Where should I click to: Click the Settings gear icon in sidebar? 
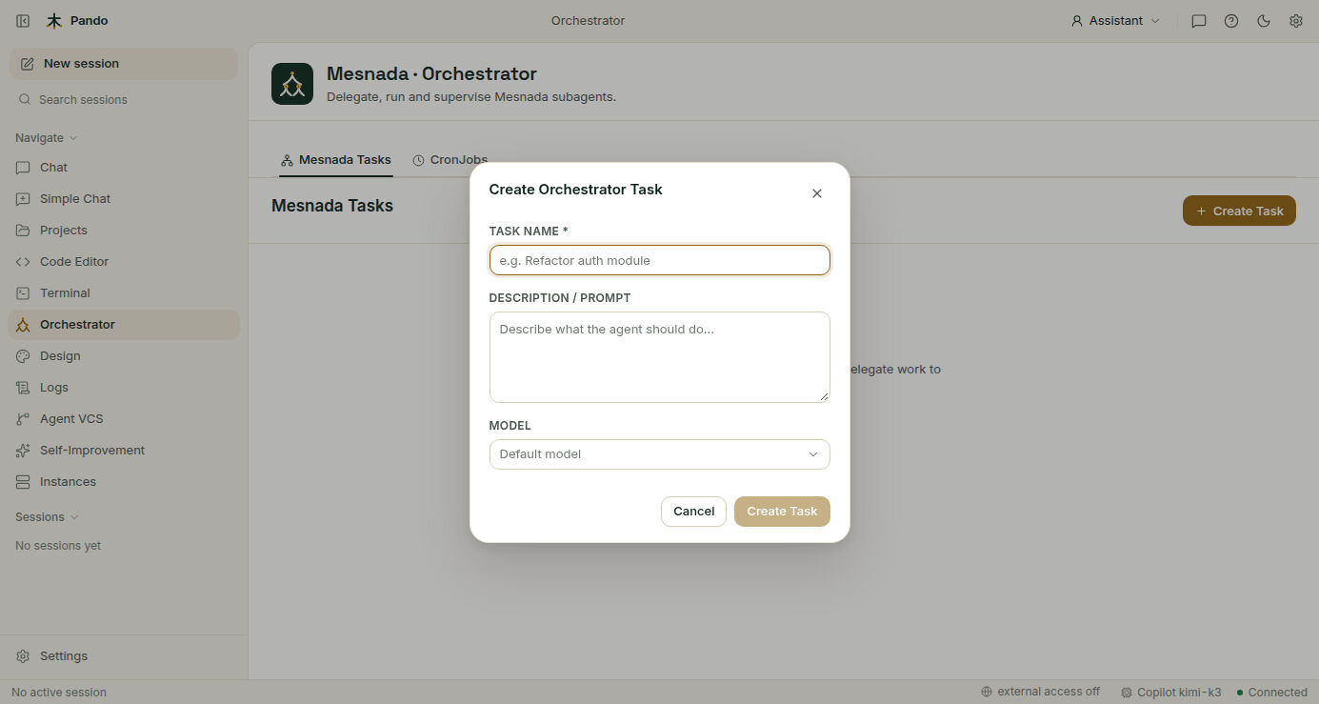23,656
